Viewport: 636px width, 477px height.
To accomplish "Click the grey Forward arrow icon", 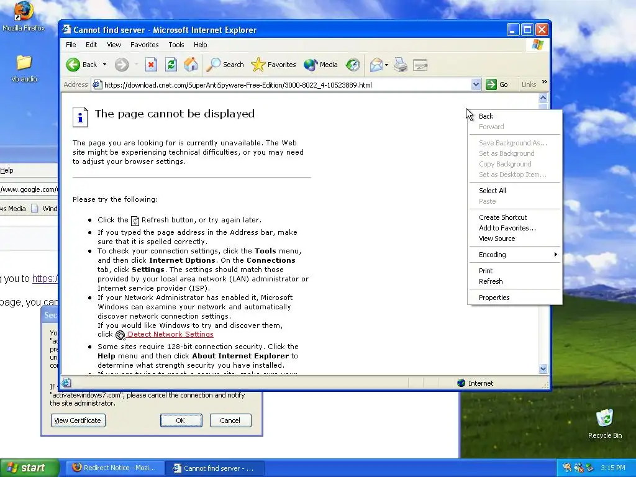I will (x=121, y=65).
